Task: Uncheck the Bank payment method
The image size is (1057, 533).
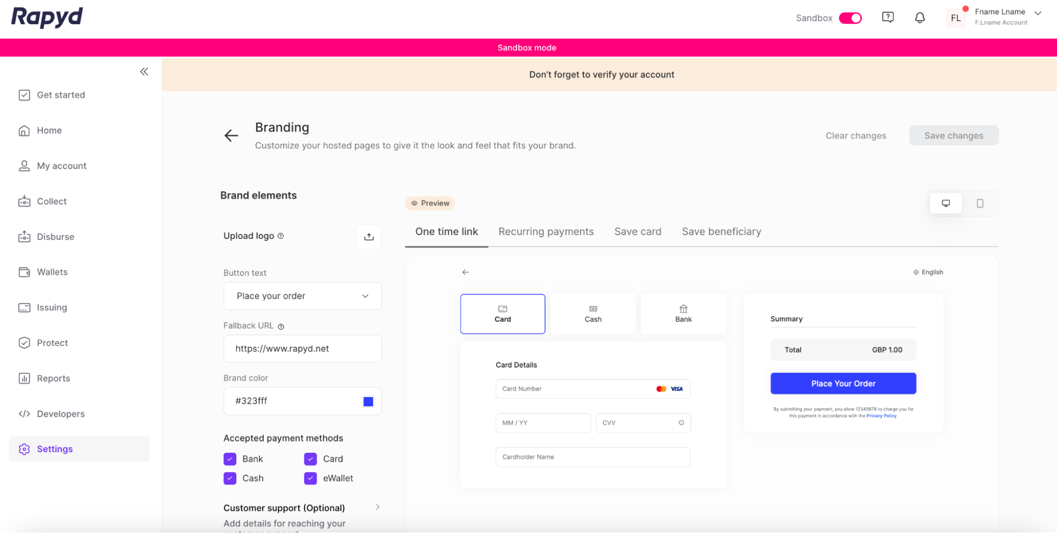Action: [x=230, y=459]
